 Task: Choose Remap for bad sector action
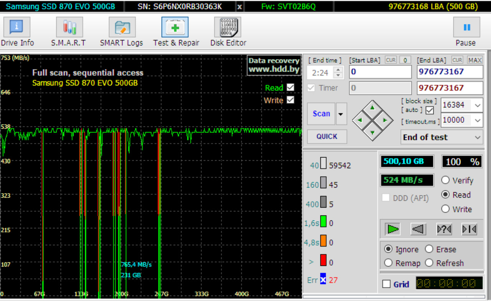click(389, 263)
